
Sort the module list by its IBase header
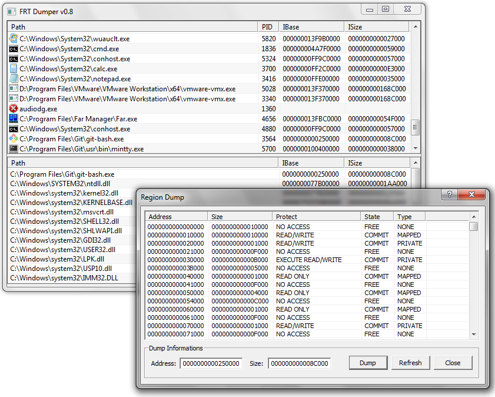311,163
